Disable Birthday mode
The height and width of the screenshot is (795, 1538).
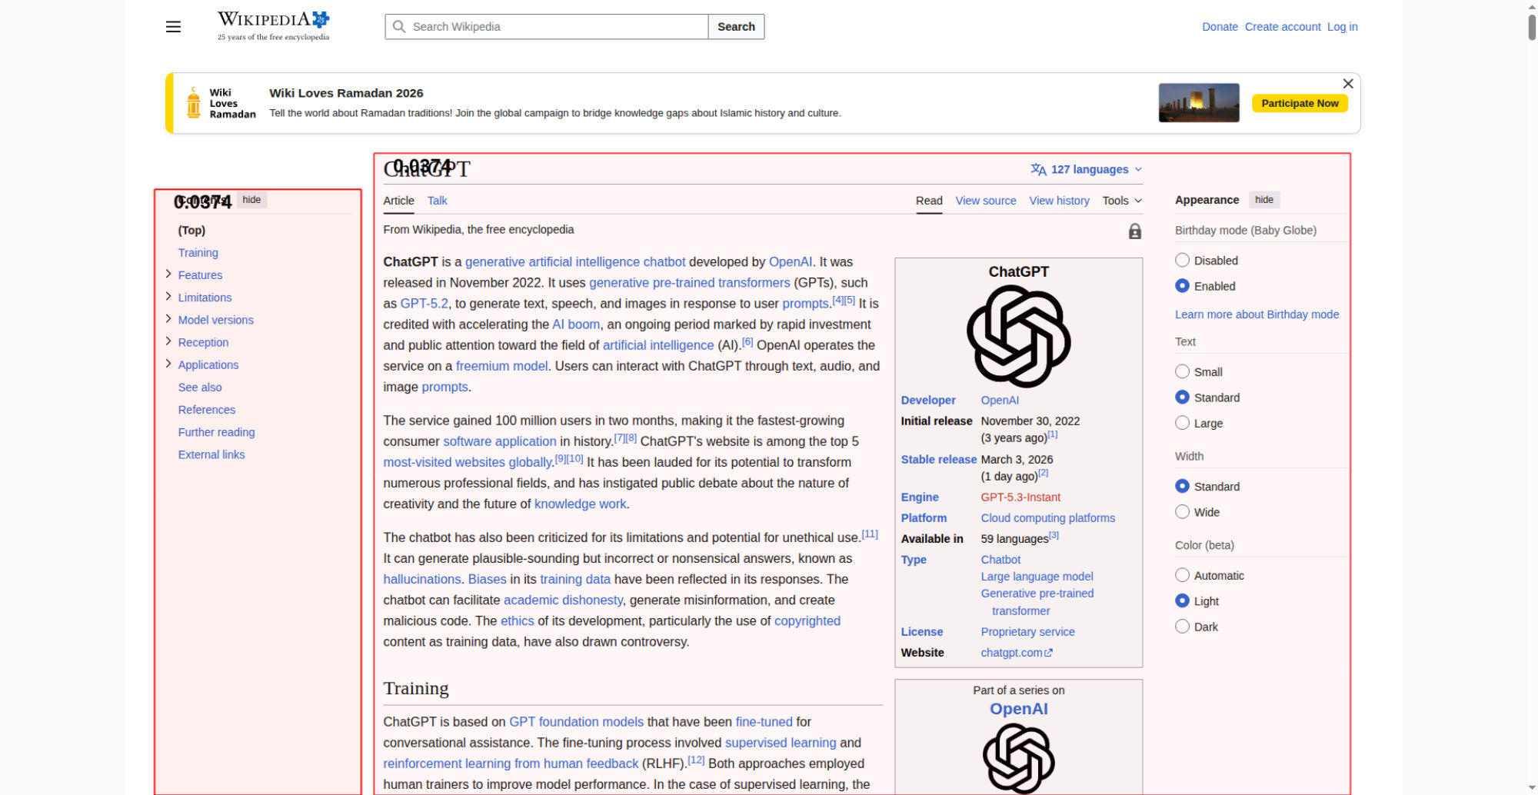(1182, 261)
